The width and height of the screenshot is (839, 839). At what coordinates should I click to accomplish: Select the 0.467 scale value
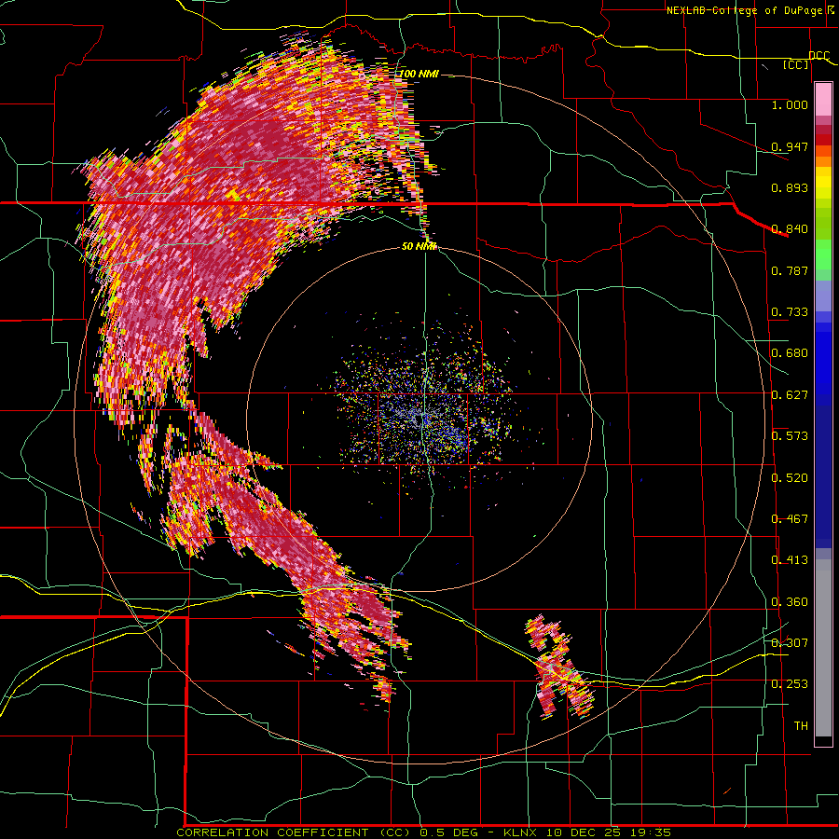(x=790, y=519)
